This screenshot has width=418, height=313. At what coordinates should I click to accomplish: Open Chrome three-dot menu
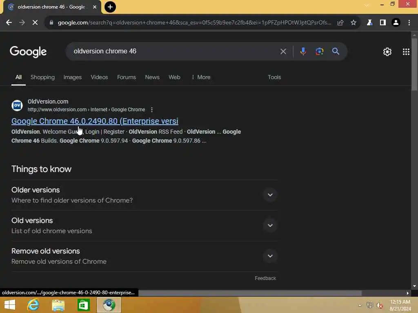tap(409, 23)
